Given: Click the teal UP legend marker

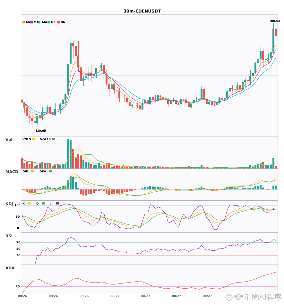Looking at the screenshot, I should coord(49,22).
